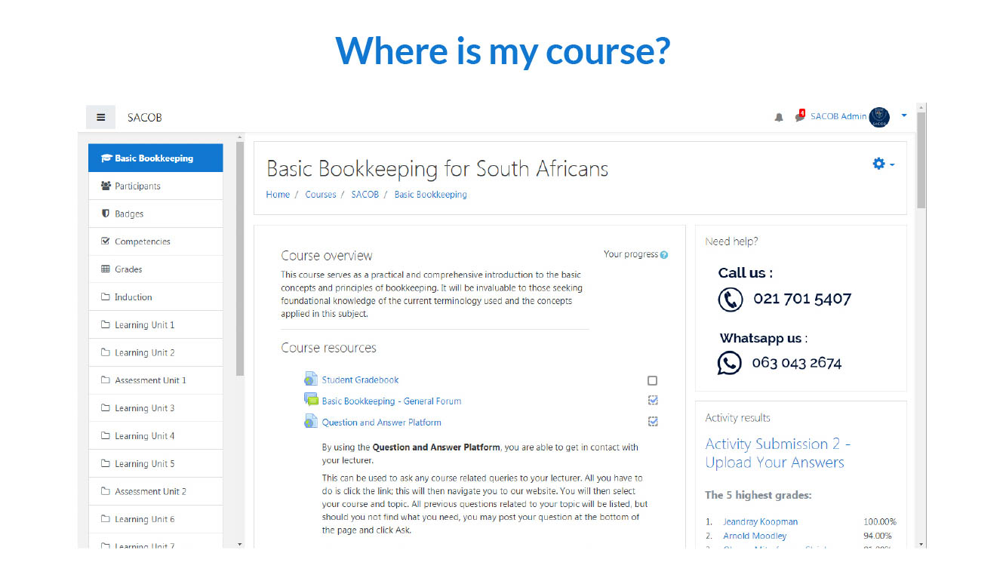Select Assessment Unit 2 in sidebar

[x=155, y=491]
